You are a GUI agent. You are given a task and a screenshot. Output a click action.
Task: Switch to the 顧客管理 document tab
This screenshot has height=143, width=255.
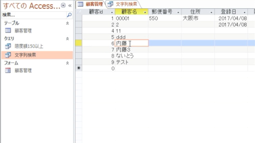click(x=90, y=4)
